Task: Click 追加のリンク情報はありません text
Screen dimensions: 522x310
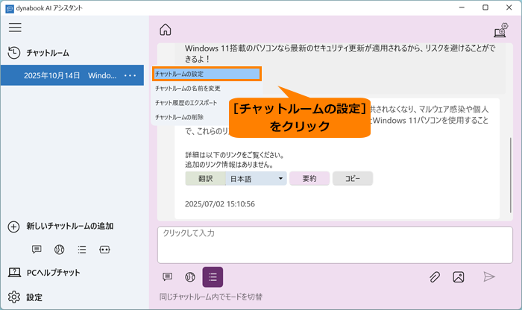Action: pos(230,164)
